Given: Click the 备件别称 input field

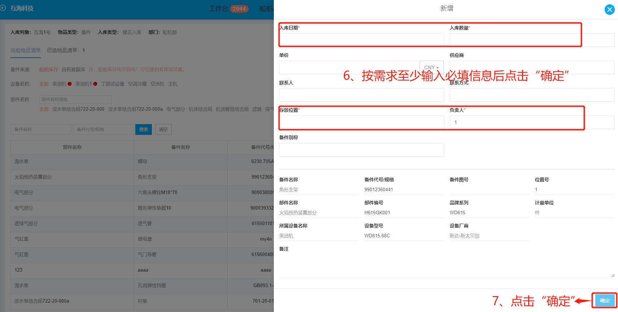Looking at the screenshot, I should [x=361, y=150].
